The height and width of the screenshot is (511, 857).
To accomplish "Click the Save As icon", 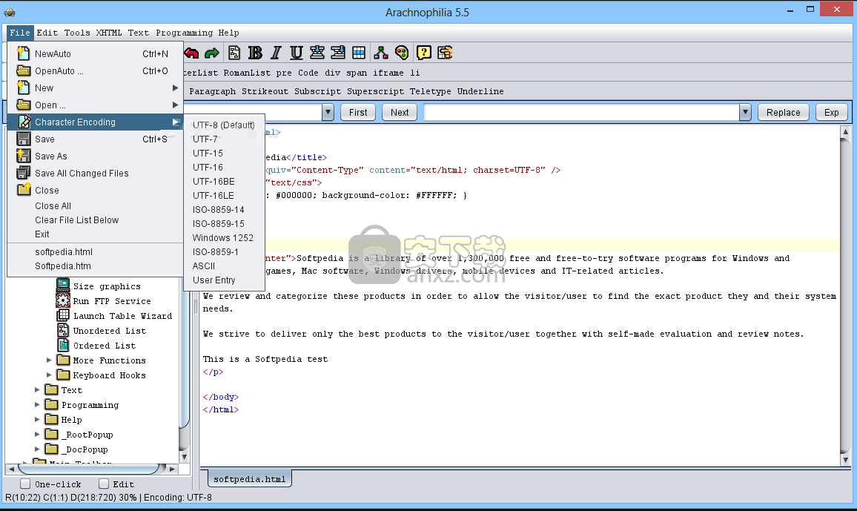I will [24, 156].
